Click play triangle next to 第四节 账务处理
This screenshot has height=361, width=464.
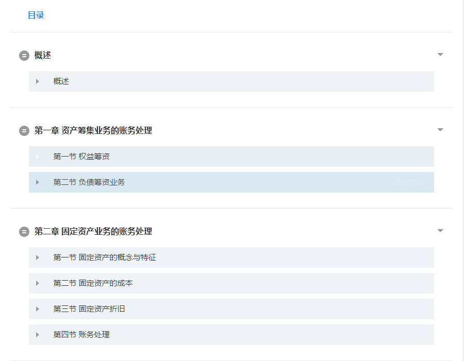tap(38, 335)
